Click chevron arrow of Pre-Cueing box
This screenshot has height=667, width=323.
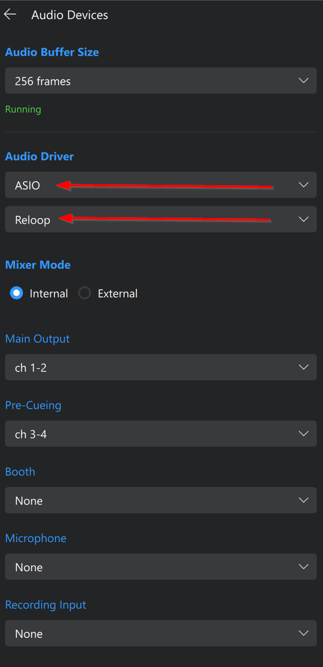pyautogui.click(x=303, y=434)
